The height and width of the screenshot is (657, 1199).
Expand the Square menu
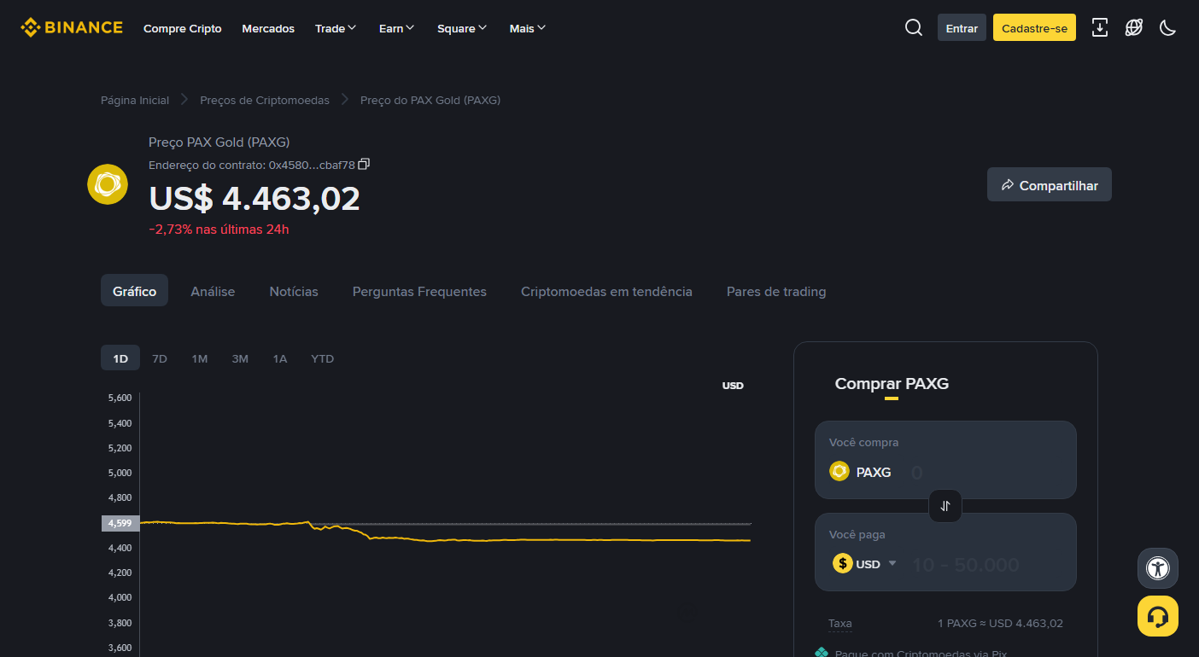coord(462,28)
